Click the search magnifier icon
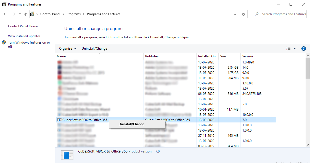Screen dimensions: 310x163 pyautogui.click(x=257, y=14)
